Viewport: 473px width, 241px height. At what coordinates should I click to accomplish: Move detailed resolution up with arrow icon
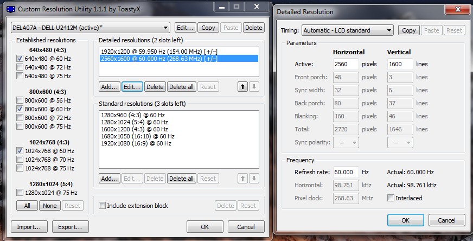click(x=242, y=87)
